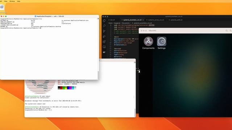Image resolution: width=232 pixels, height=130 pixels.
Task: Open the Search view in VS Code
Action: point(104,26)
